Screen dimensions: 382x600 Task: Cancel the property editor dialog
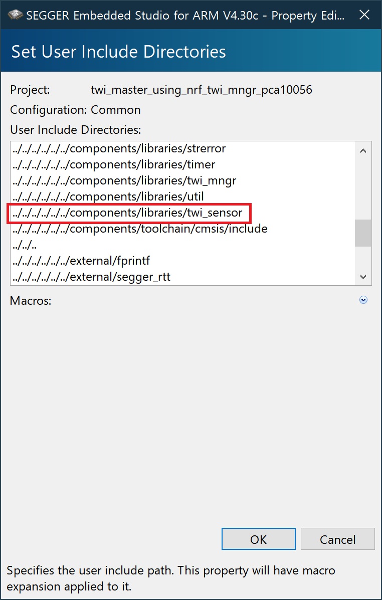337,539
